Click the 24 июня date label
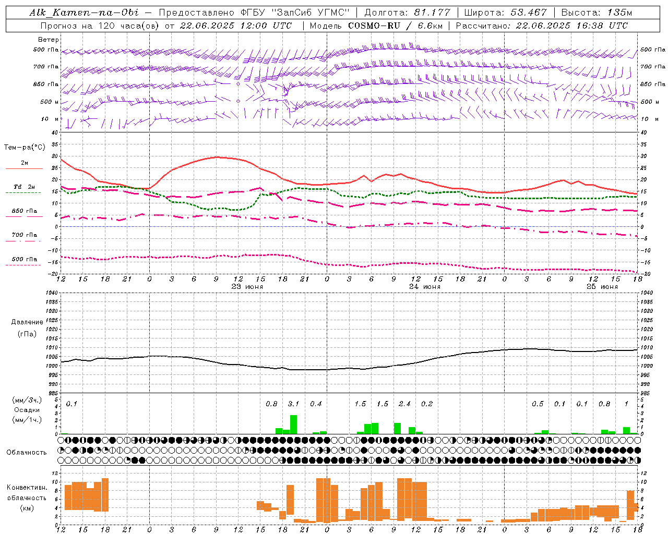 point(424,287)
